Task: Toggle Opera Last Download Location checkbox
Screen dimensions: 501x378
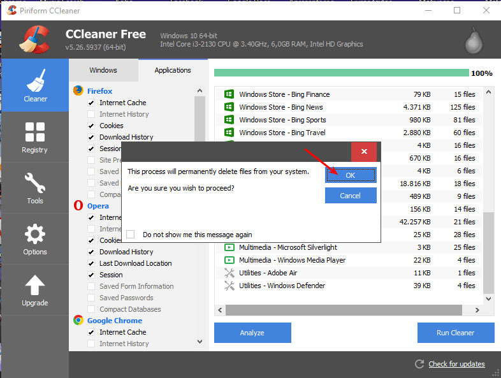Action: (x=91, y=263)
